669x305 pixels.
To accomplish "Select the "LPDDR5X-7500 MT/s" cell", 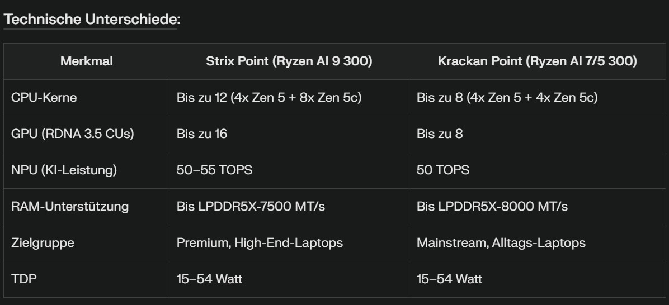I will point(251,207).
